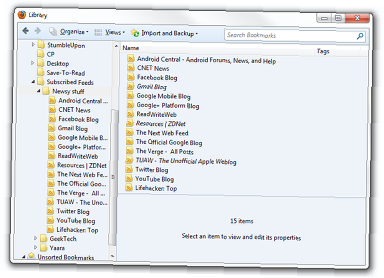This screenshot has width=384, height=278.
Task: Select StumbleUpon folder icon
Action: tap(41, 45)
